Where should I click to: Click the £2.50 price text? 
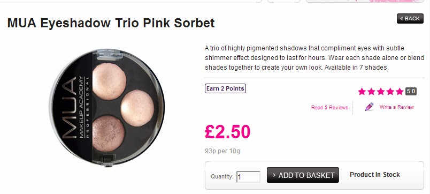(227, 132)
